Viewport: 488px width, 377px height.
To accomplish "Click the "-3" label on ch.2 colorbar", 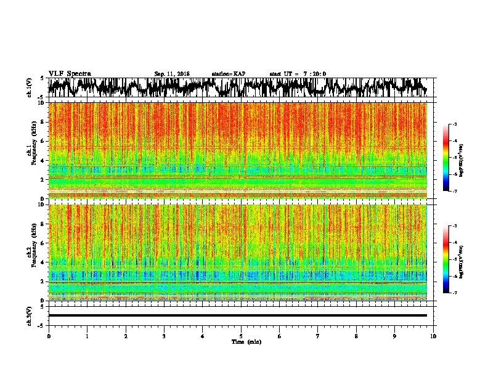I will (x=454, y=226).
